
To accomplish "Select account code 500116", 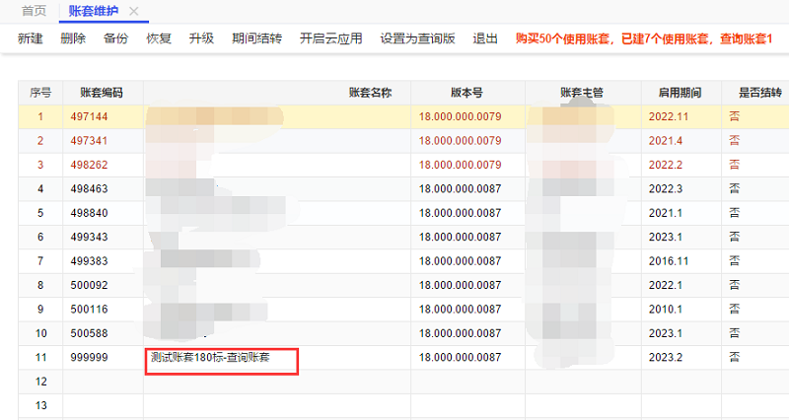I will point(89,310).
